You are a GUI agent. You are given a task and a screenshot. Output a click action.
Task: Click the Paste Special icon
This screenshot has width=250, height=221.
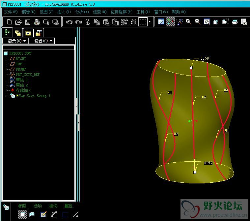116,22
